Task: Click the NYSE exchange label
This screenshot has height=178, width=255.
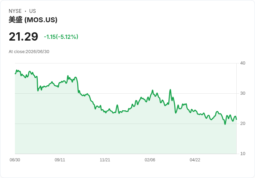Action: point(15,11)
